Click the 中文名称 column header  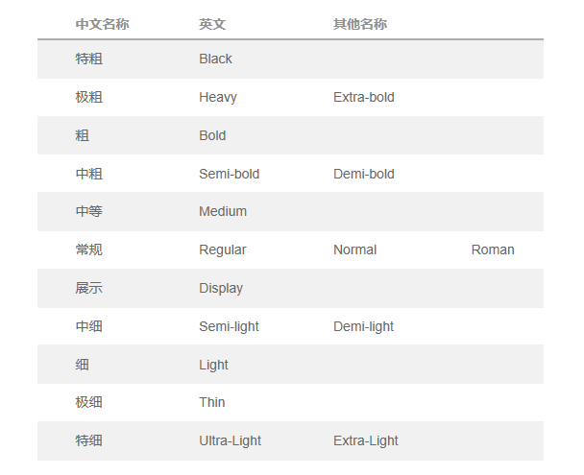(x=102, y=24)
